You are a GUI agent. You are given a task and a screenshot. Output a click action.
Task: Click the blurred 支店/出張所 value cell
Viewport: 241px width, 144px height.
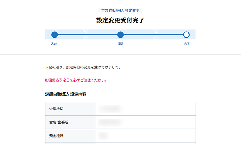[x=146, y=122]
